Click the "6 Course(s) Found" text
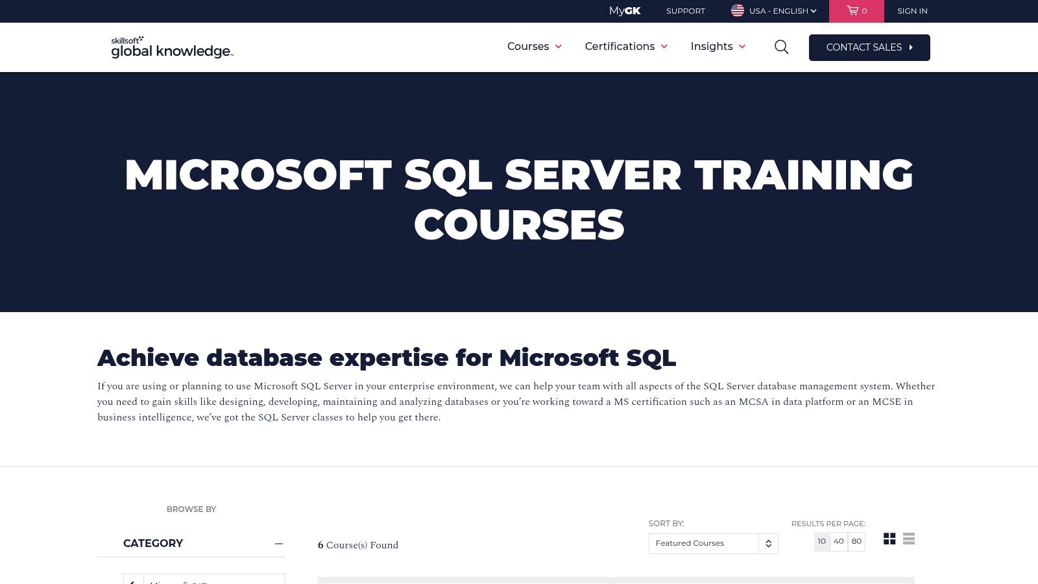The width and height of the screenshot is (1038, 584). (x=358, y=545)
